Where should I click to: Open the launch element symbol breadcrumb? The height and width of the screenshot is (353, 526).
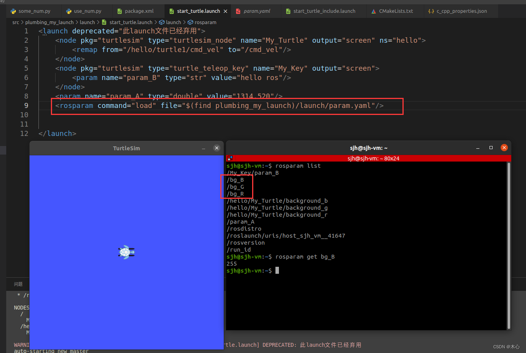170,23
